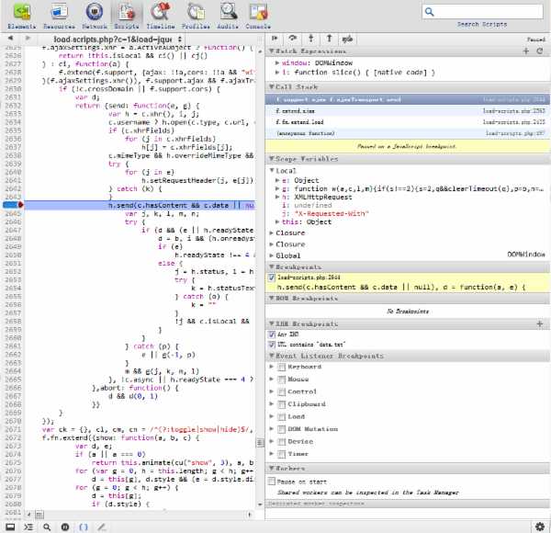Open the Elements panel
Viewport: 551px width, 533px height.
coord(21,16)
